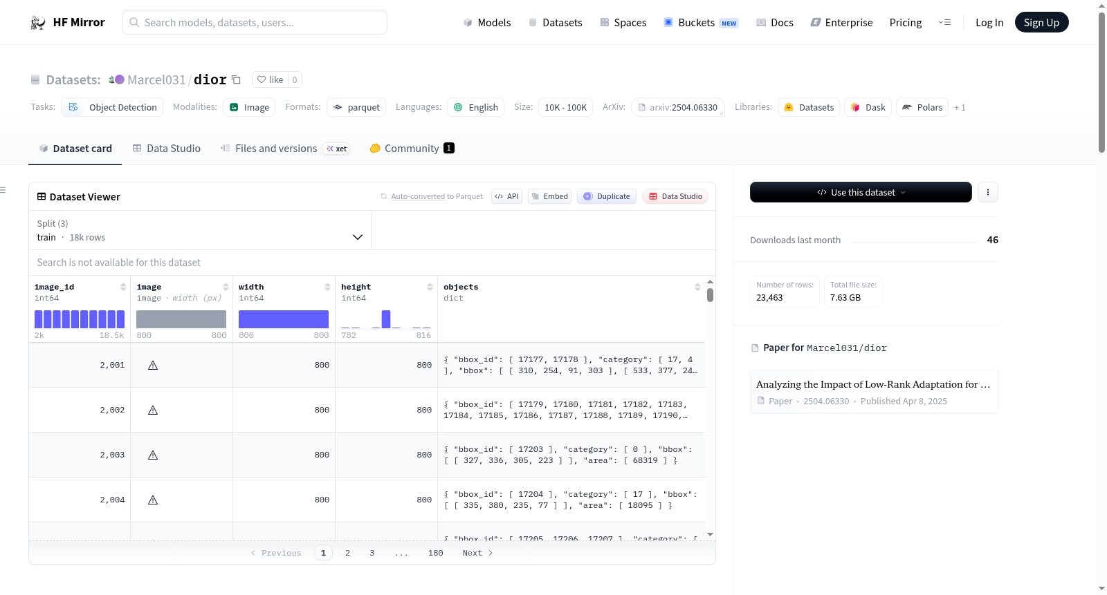The width and height of the screenshot is (1107, 595).
Task: Click the HF Mirror logo icon
Action: pos(38,23)
